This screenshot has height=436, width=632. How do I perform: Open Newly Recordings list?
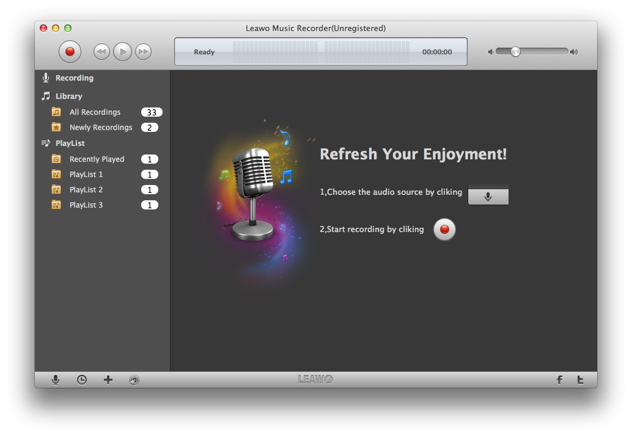tap(100, 128)
